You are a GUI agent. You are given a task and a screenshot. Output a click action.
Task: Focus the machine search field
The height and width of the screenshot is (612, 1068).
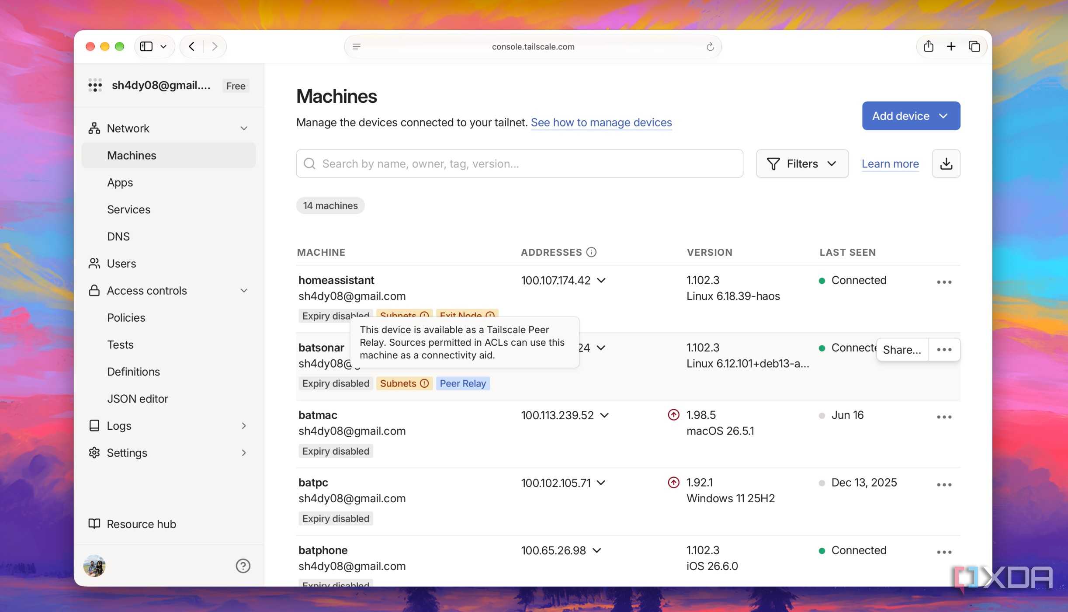[x=519, y=164]
